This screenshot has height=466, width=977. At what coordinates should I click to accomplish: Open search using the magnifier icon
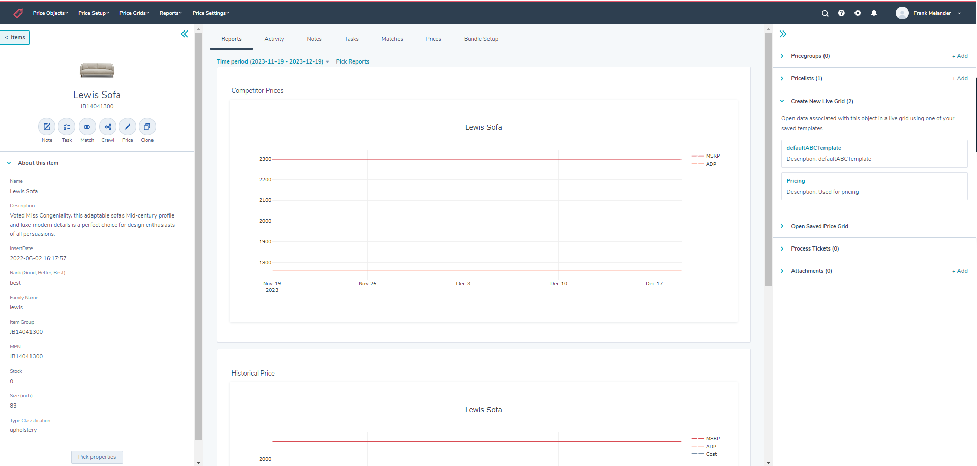coord(825,13)
